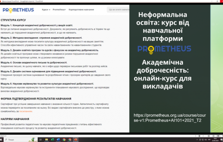The width and height of the screenshot is (223, 142).
Task: Open Task View button on taskbar
Action: click(41, 140)
